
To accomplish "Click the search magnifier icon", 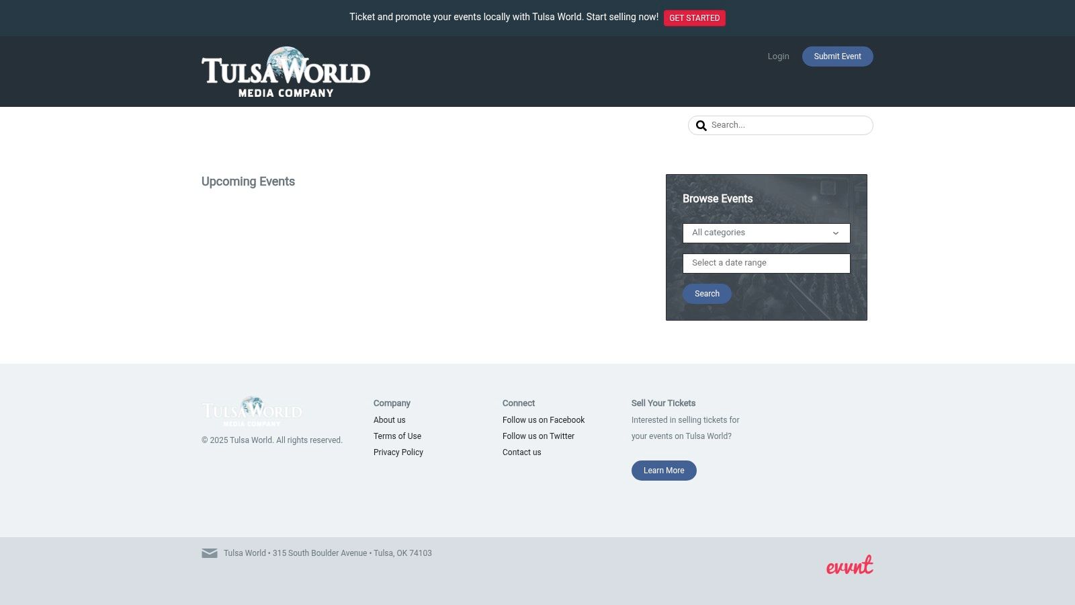I will pos(701,125).
